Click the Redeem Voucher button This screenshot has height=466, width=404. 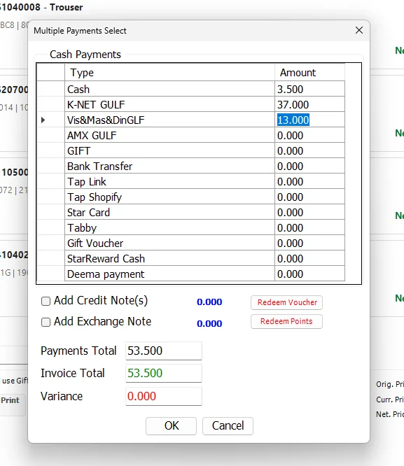click(286, 302)
